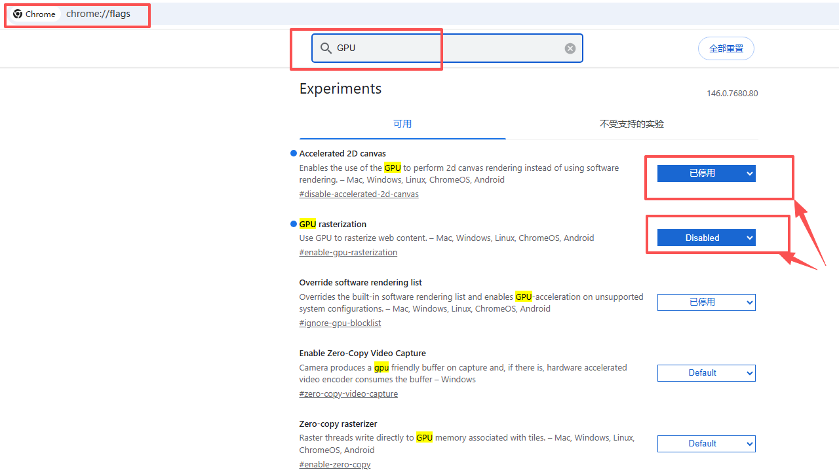The image size is (839, 472).
Task: Open Zero-copy rasterizer Default dropdown
Action: 706,444
